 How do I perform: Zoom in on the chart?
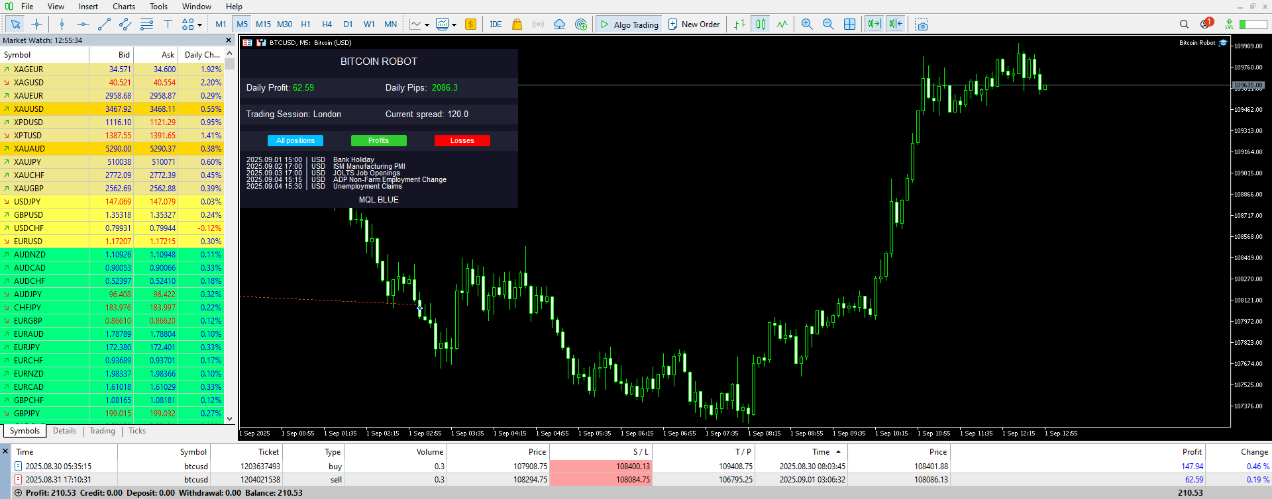pos(807,24)
